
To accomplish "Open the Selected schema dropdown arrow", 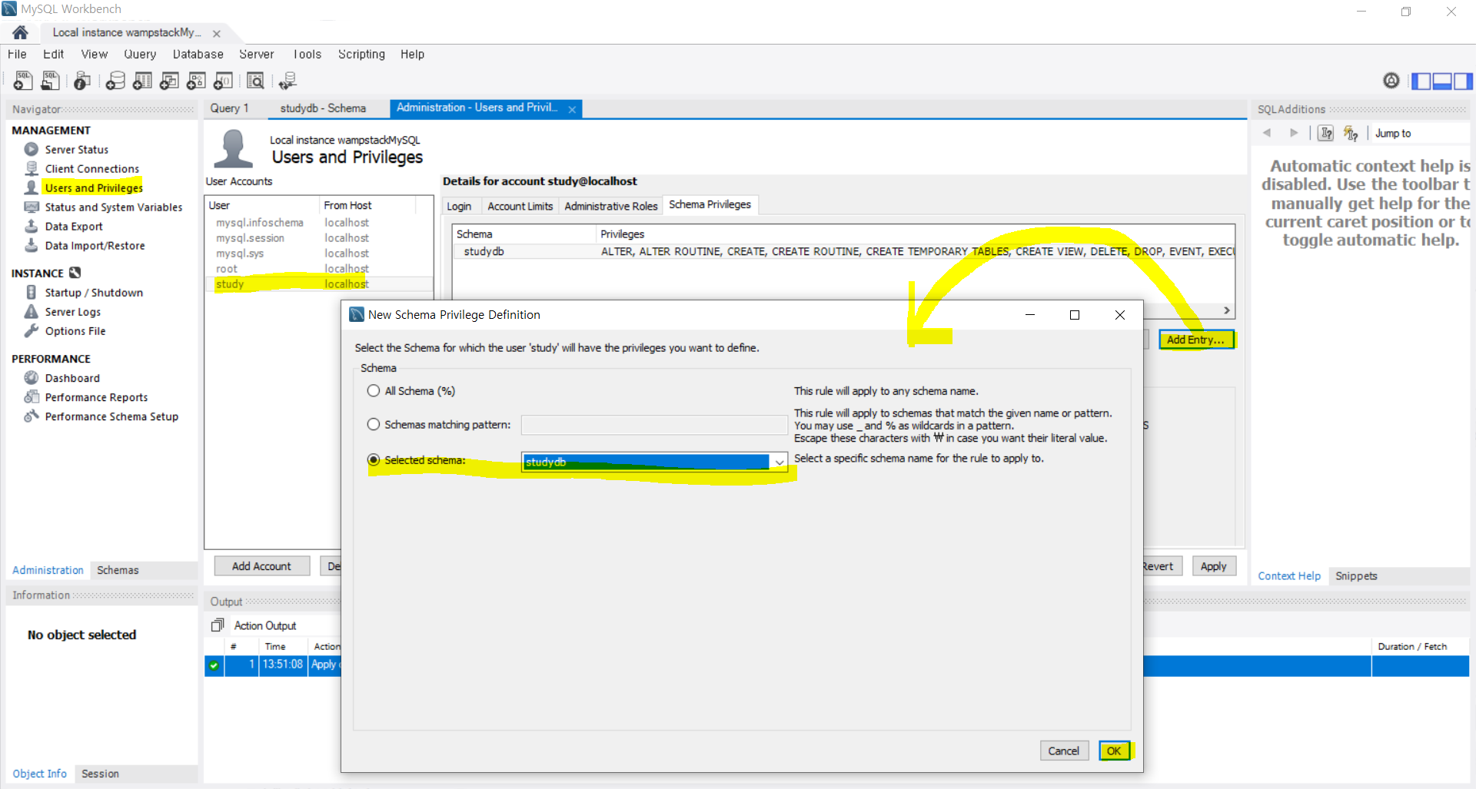I will (779, 462).
